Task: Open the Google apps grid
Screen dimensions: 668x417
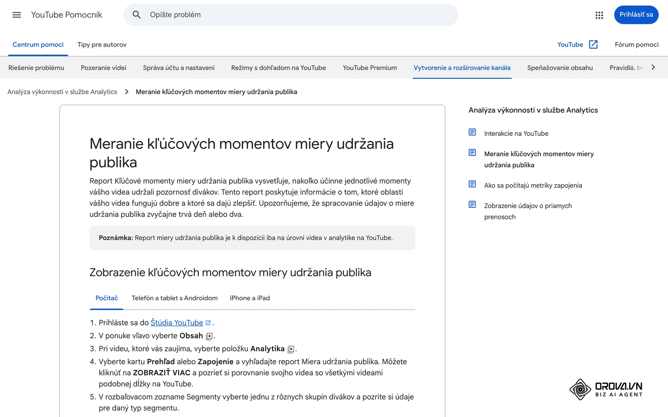Action: (599, 15)
